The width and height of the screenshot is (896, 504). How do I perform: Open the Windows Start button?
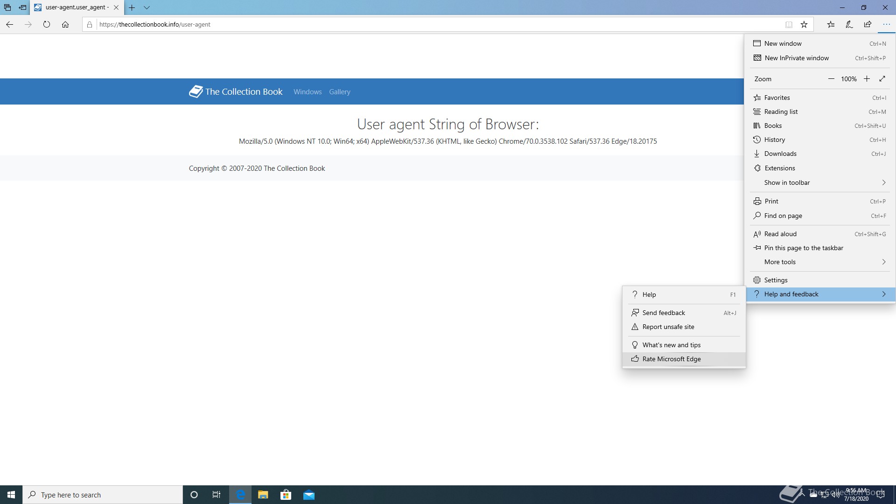tap(11, 495)
